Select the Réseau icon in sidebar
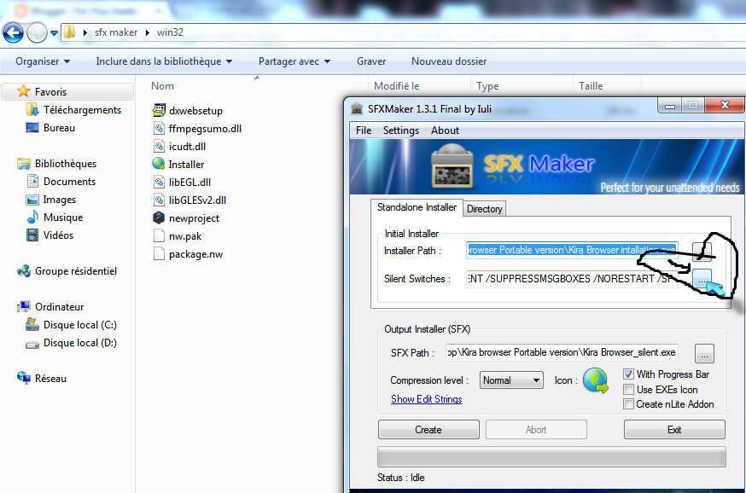 [x=23, y=378]
